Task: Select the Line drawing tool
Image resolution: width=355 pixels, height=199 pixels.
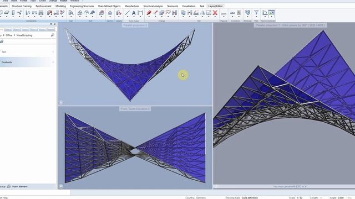Action: pyautogui.click(x=128, y=13)
